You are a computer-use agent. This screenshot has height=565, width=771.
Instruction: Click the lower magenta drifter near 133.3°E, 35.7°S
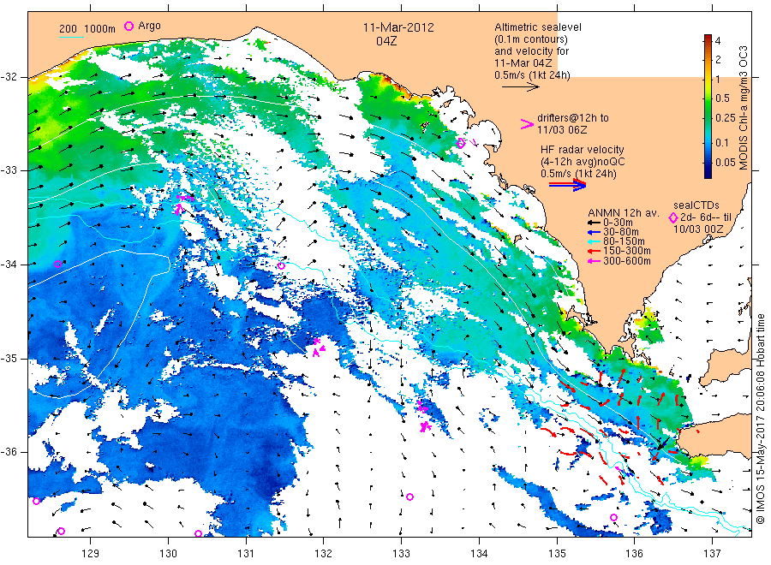pyautogui.click(x=425, y=426)
